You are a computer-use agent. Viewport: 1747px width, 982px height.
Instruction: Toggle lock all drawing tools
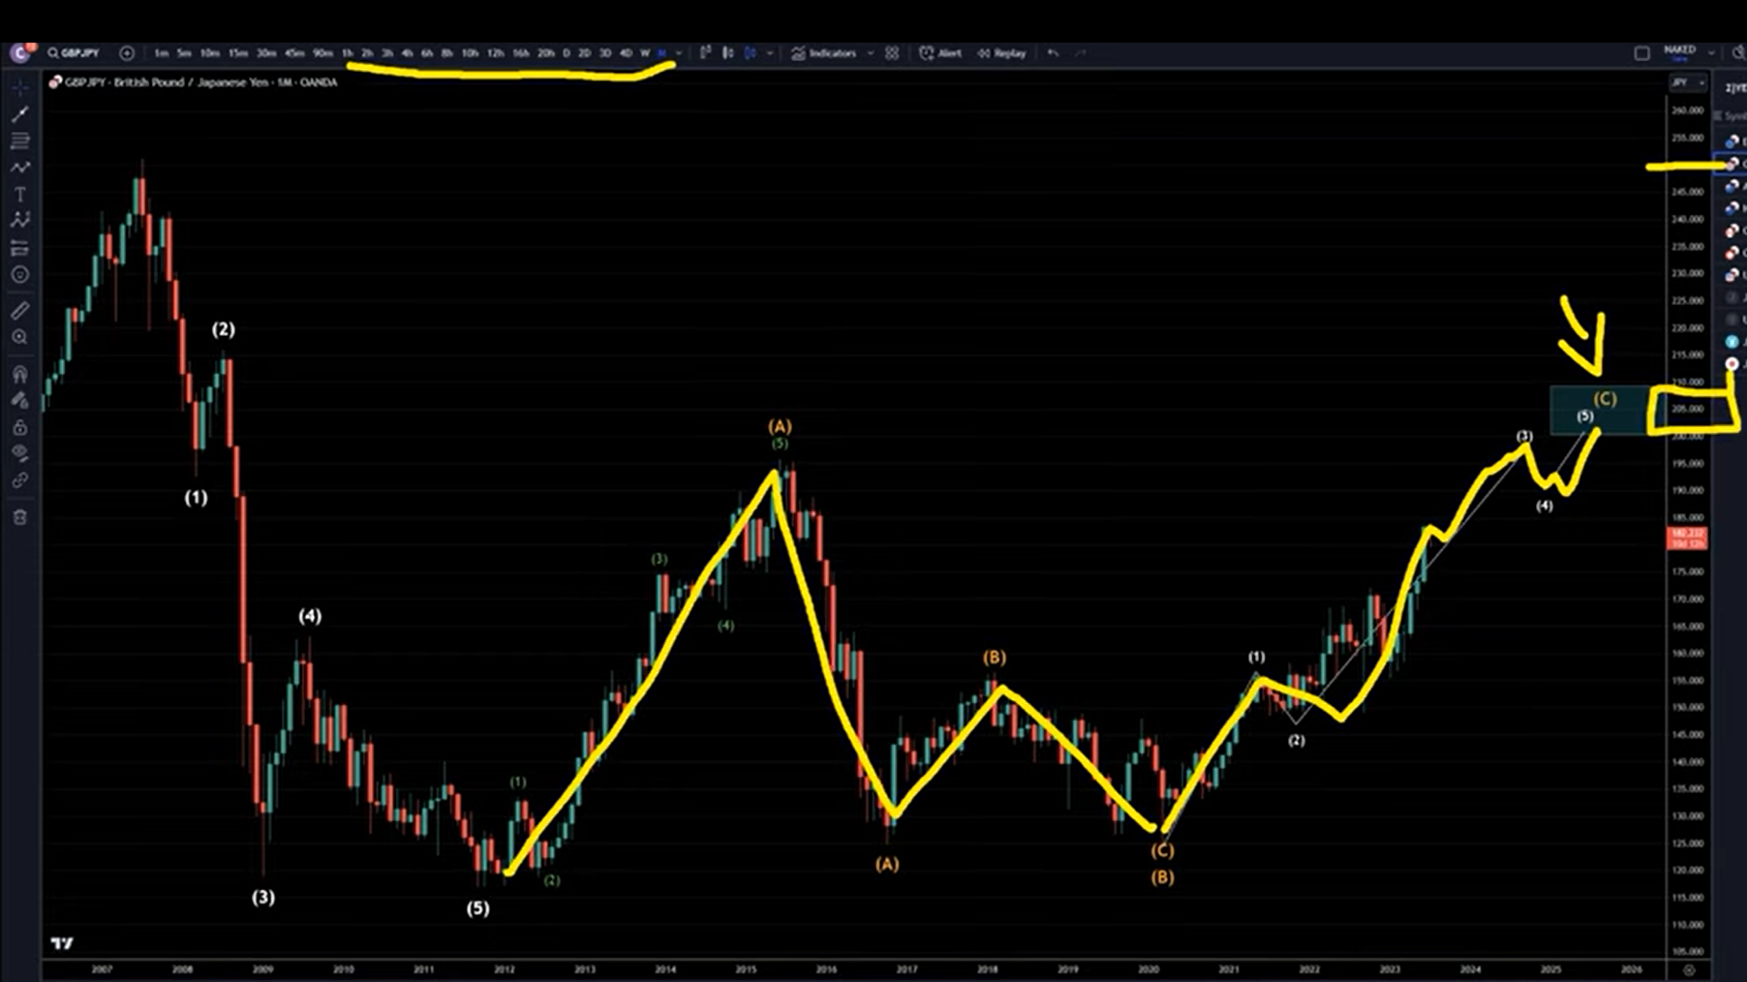click(19, 427)
